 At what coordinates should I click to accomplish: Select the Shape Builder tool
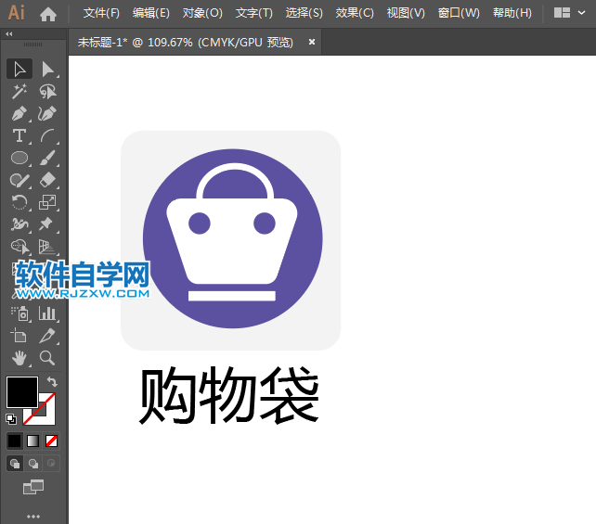19,247
